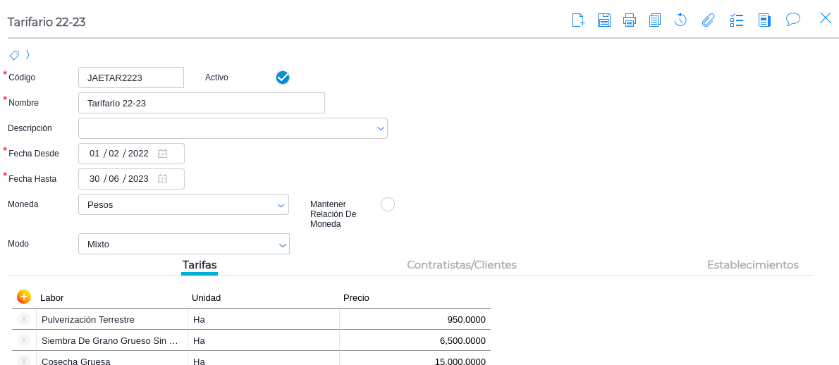The height and width of the screenshot is (365, 839).
Task: Remove the Pulverización Terrestre row
Action: coord(24,319)
